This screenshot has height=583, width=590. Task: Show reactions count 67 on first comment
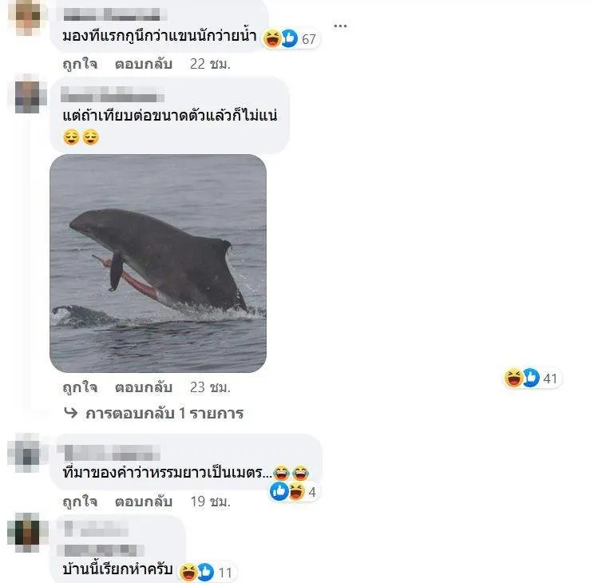(x=309, y=39)
